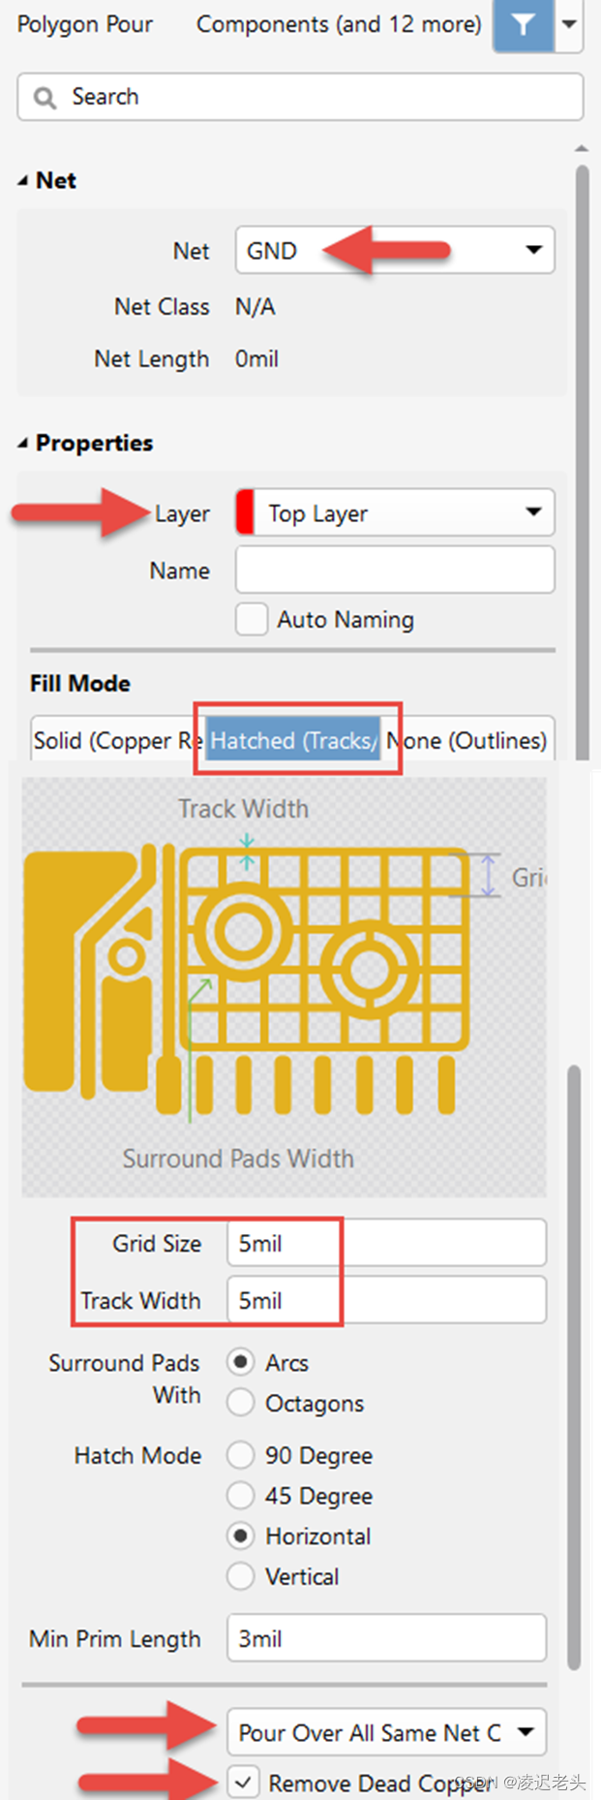
Task: Click the Grid Size input field
Action: pos(387,1243)
